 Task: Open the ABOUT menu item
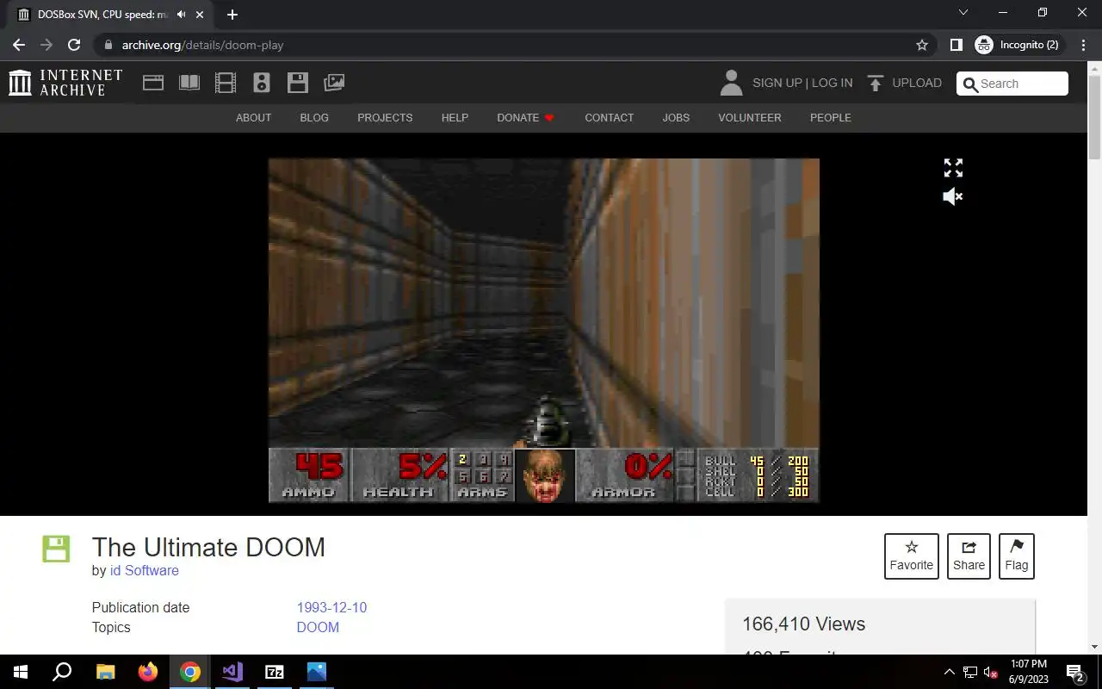coord(253,117)
